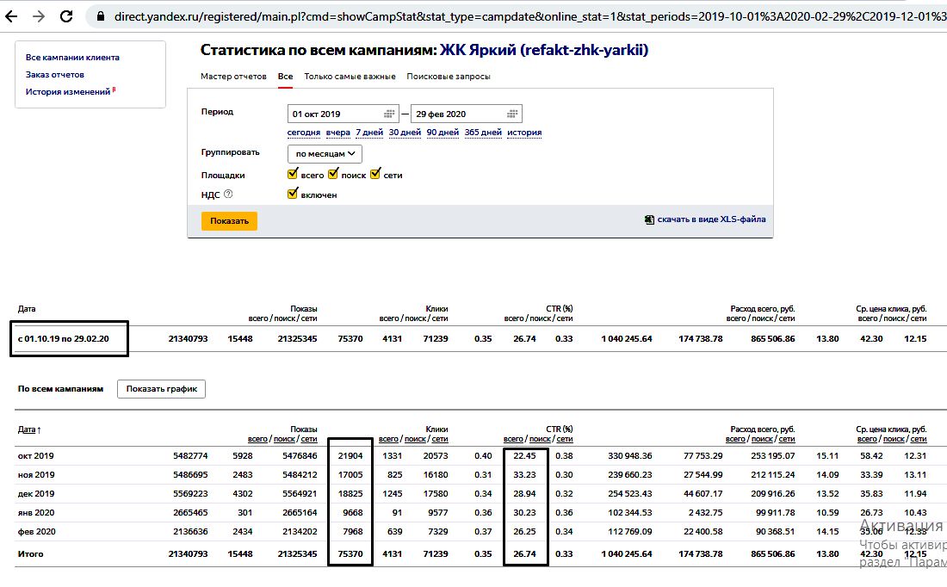This screenshot has width=947, height=587.
Task: Click the browser back arrow
Action: pyautogui.click(x=11, y=16)
